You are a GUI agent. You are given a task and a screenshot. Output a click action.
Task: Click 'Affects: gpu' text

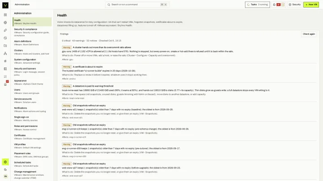68,59
